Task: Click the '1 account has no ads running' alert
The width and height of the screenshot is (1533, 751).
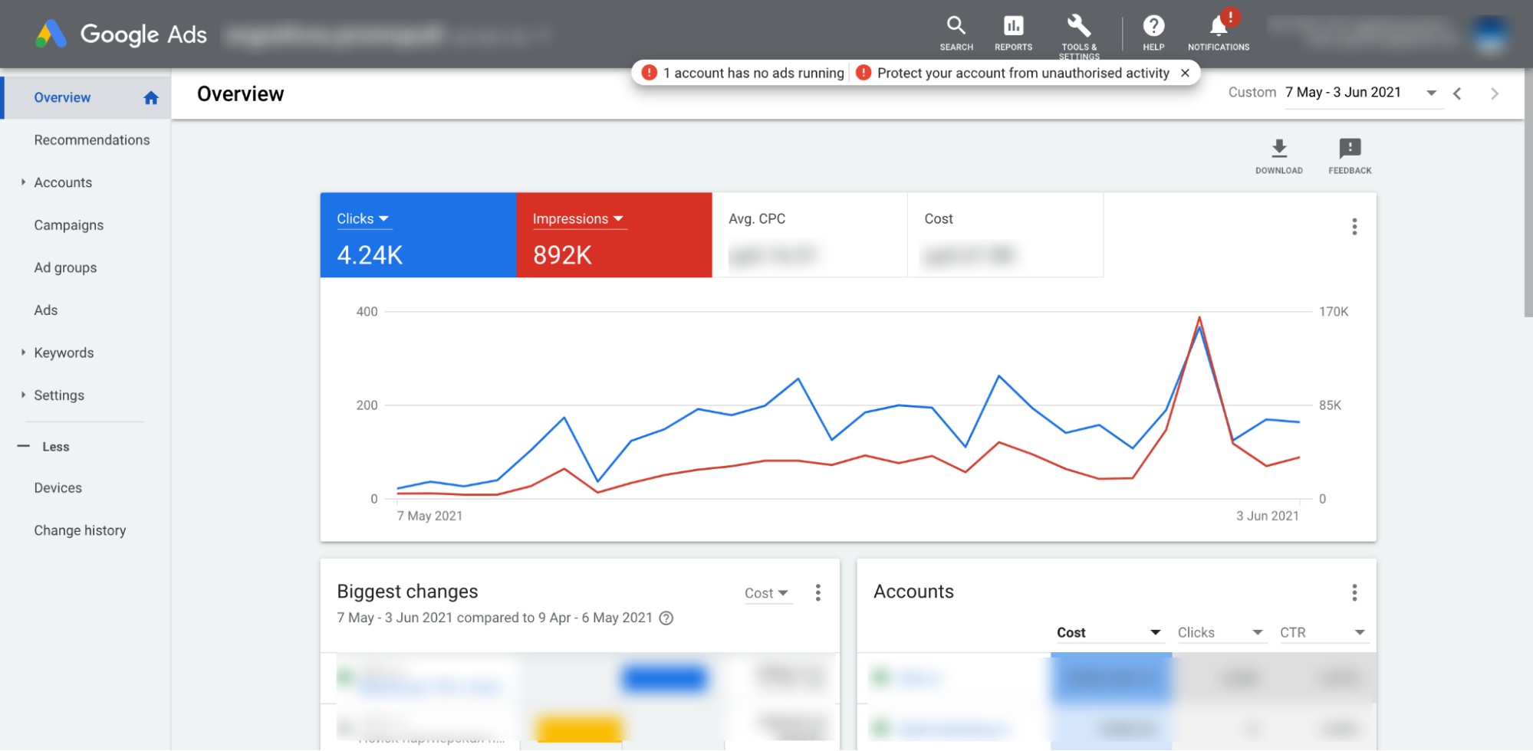Action: pyautogui.click(x=743, y=73)
